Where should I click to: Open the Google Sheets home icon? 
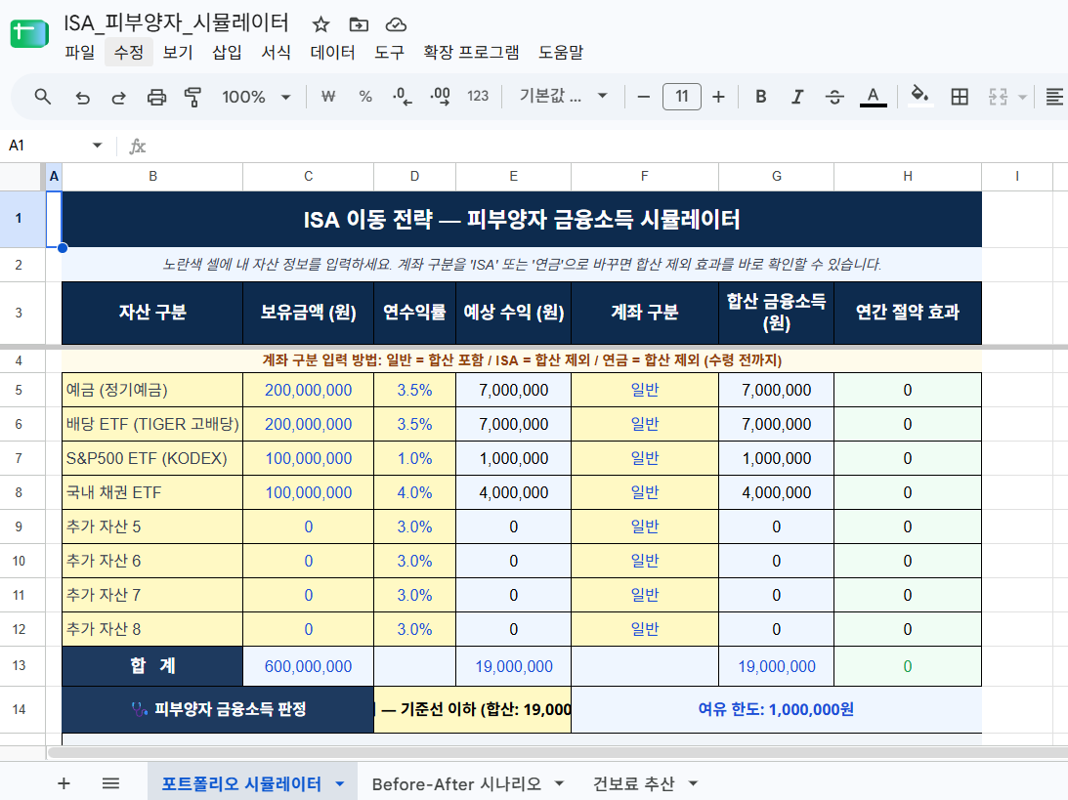click(29, 33)
